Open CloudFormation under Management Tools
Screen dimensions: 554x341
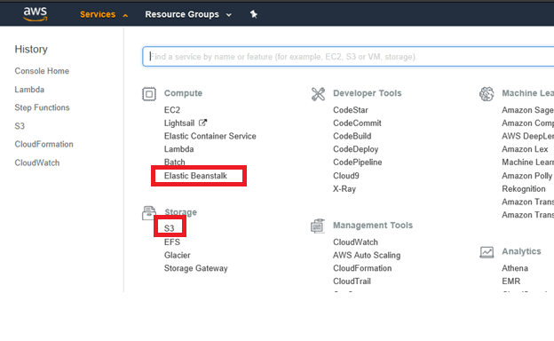(x=362, y=268)
